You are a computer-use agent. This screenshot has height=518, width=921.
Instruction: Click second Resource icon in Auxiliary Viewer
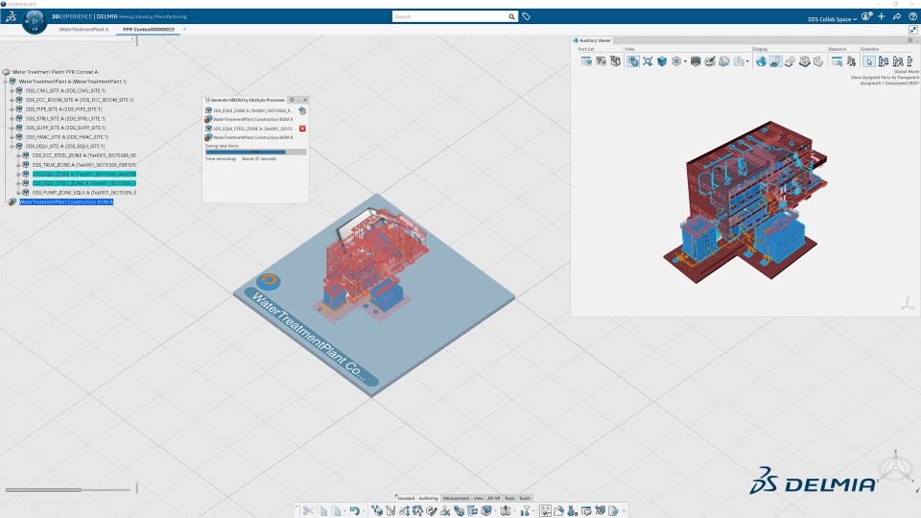(x=851, y=61)
